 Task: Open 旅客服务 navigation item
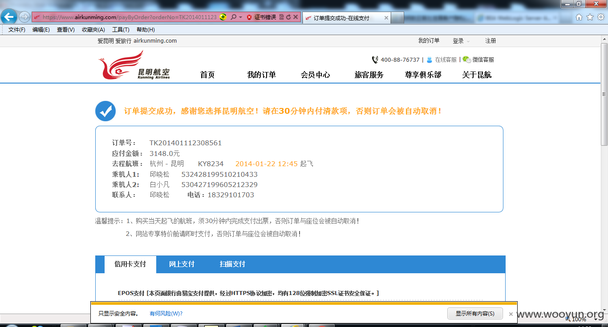[x=369, y=75]
